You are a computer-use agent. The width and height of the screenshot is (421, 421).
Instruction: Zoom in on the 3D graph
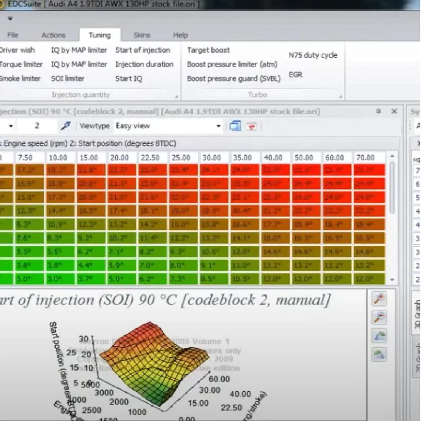coord(379,299)
